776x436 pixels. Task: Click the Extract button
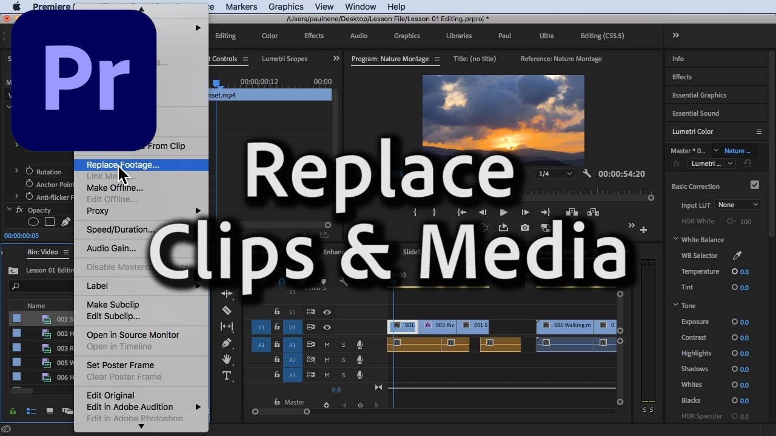pos(594,212)
